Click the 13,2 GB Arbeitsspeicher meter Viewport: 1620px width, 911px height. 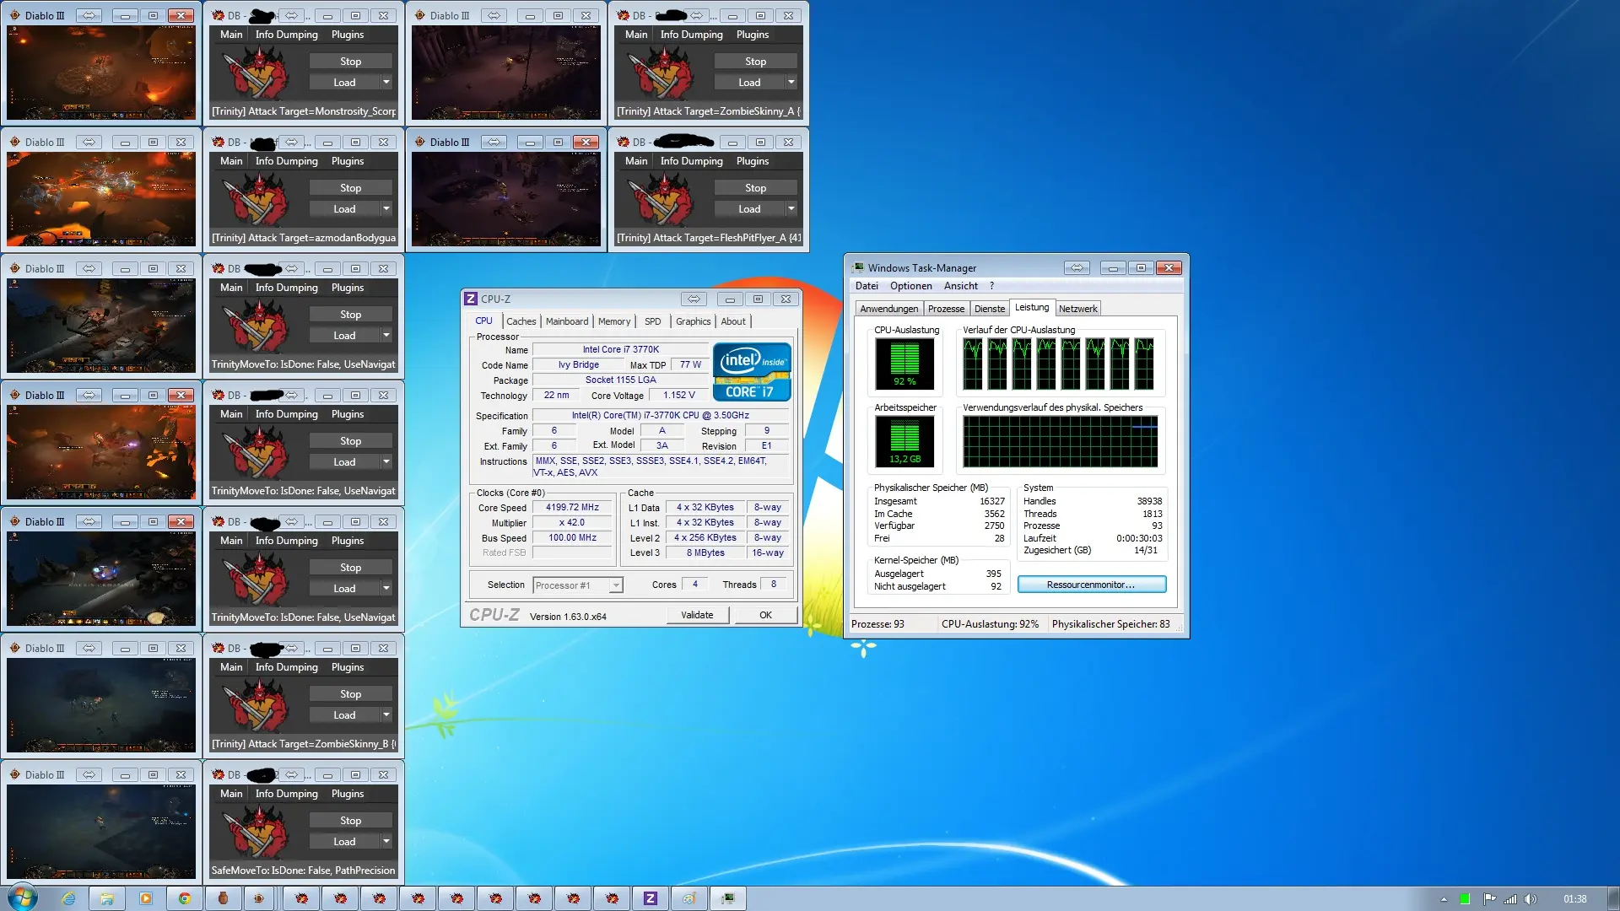pyautogui.click(x=904, y=441)
